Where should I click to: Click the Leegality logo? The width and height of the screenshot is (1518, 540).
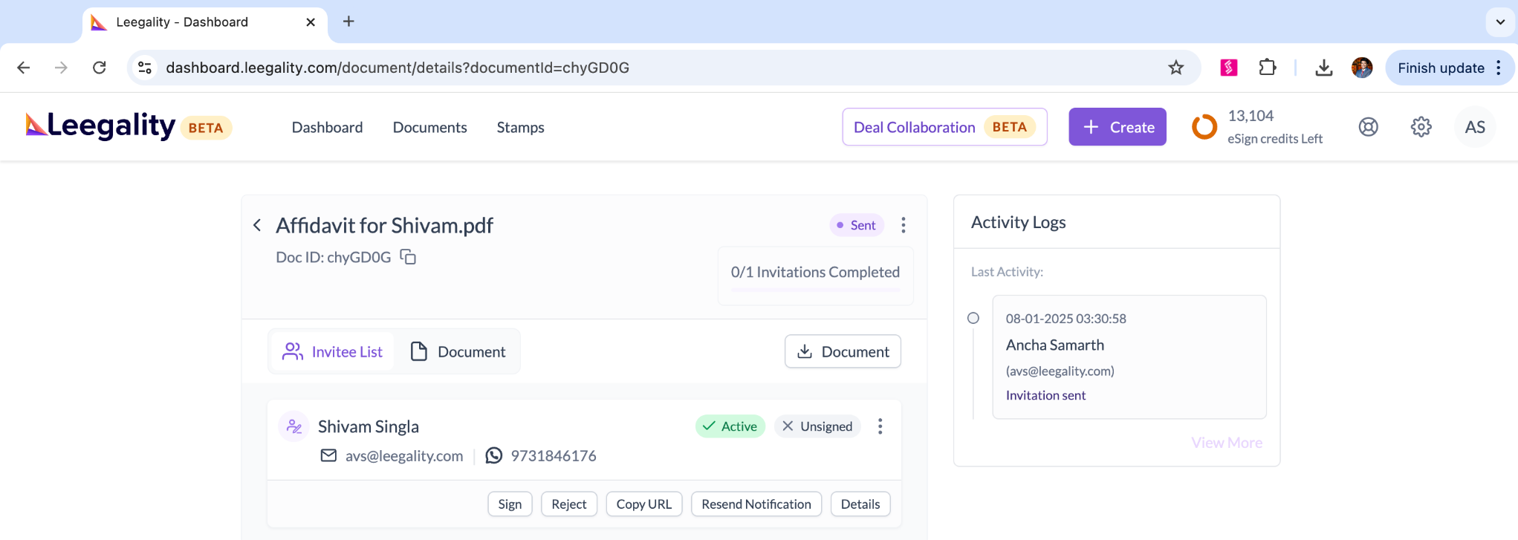(x=100, y=126)
